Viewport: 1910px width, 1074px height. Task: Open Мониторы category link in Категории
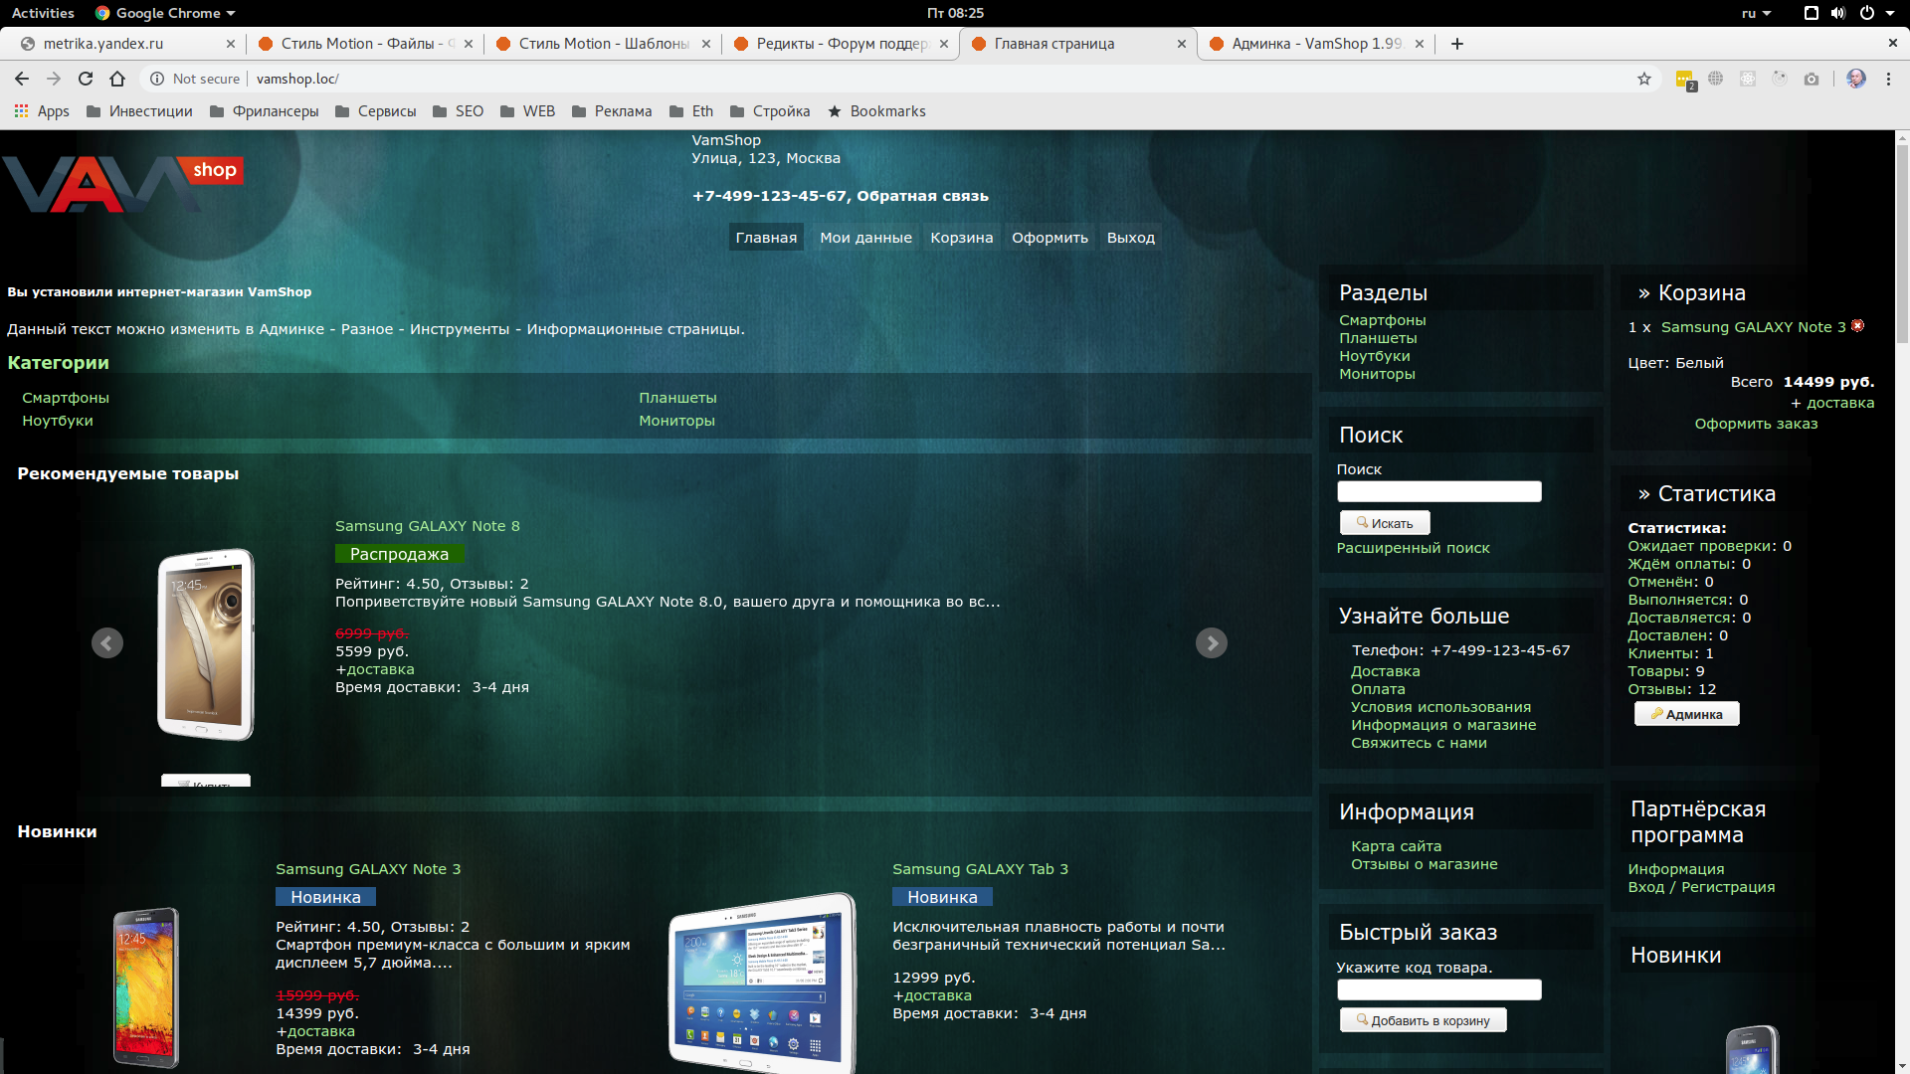point(676,421)
